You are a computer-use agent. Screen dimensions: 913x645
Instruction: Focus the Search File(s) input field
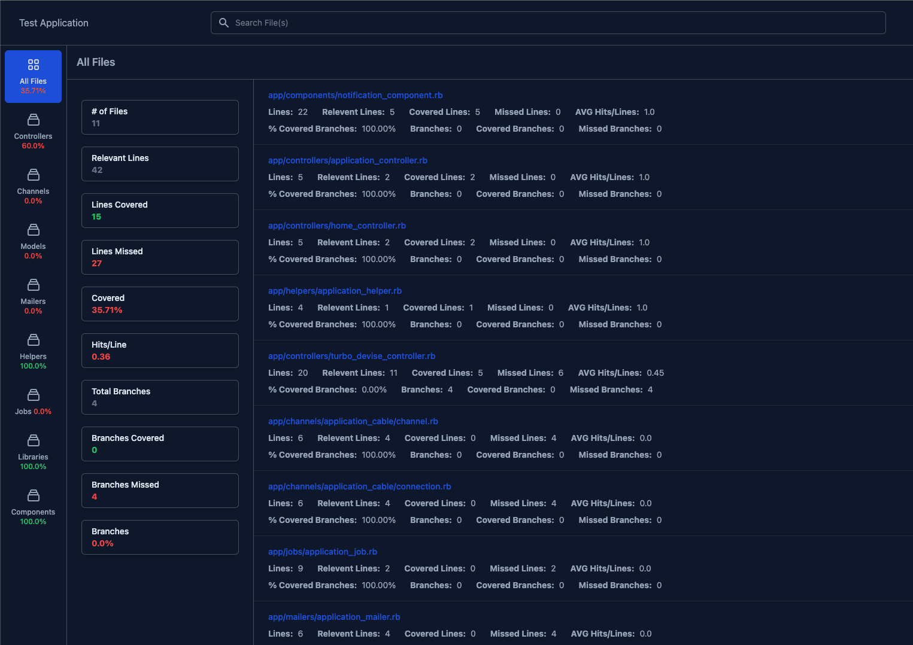coord(557,23)
